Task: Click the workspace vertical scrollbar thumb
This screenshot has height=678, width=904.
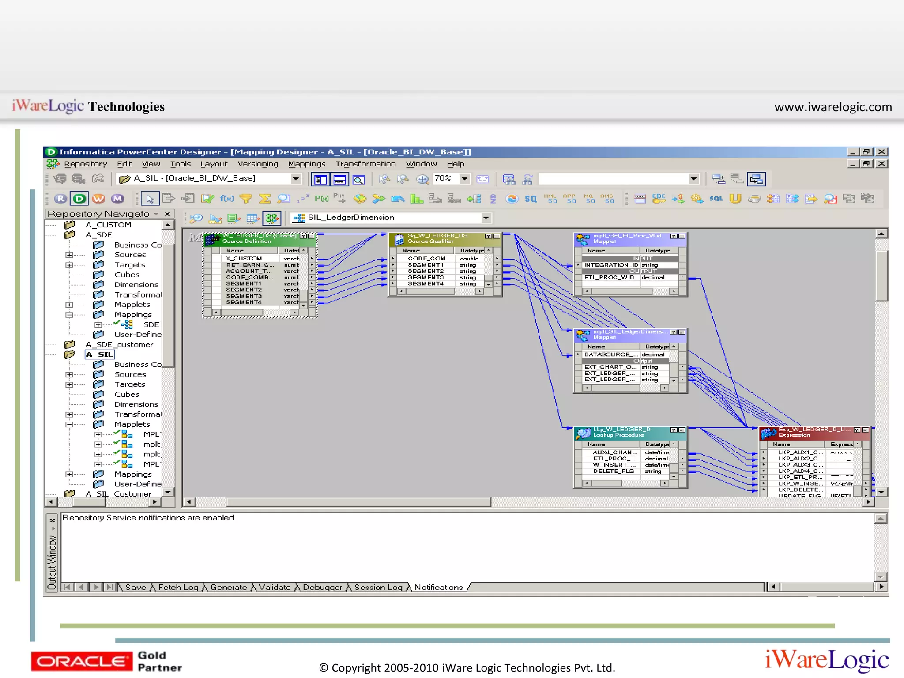Action: point(881,276)
